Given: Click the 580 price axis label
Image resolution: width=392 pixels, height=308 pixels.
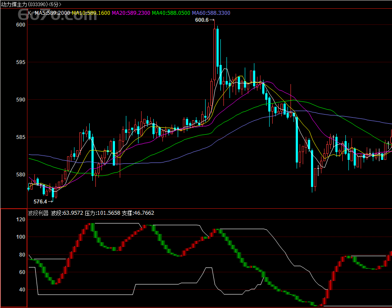Looking at the screenshot, I should click(21, 175).
